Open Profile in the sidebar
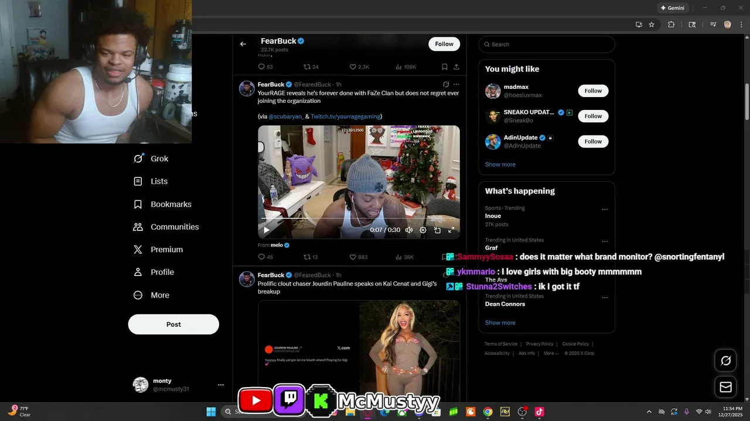750x421 pixels. [154, 272]
